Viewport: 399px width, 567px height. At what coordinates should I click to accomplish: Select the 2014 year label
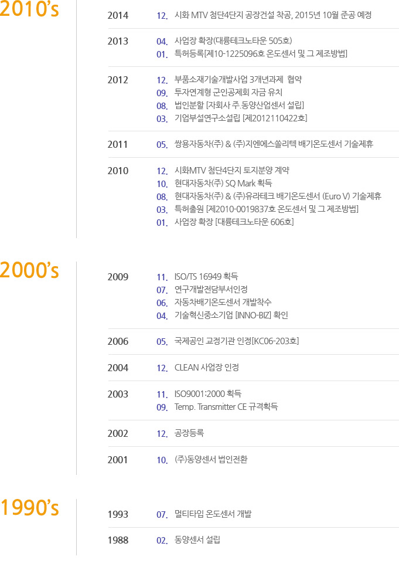(118, 15)
